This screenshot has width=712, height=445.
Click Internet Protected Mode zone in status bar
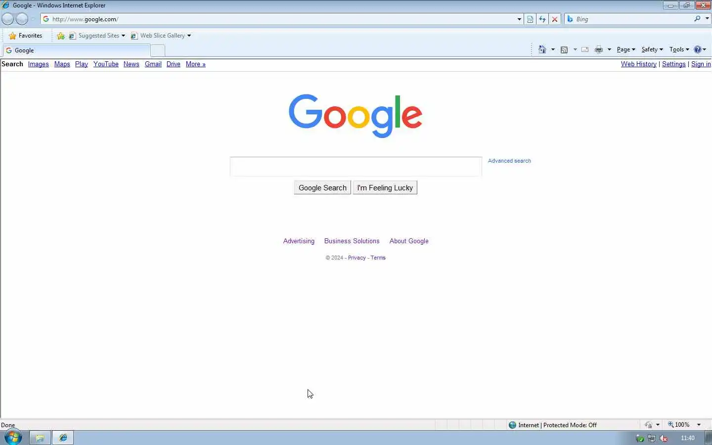click(x=553, y=425)
